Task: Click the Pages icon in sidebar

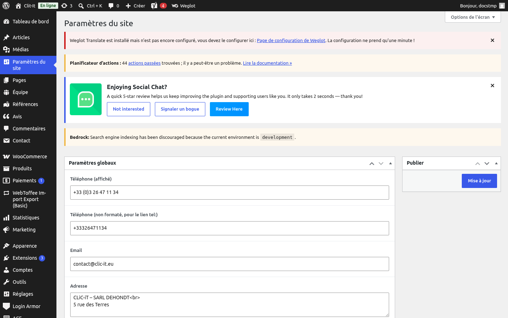Action: (x=6, y=80)
